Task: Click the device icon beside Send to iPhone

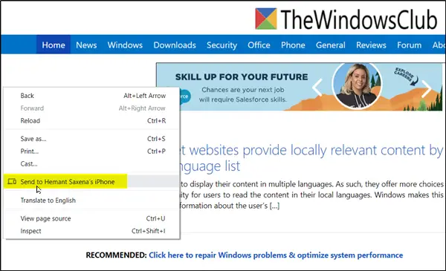Action: [x=12, y=181]
